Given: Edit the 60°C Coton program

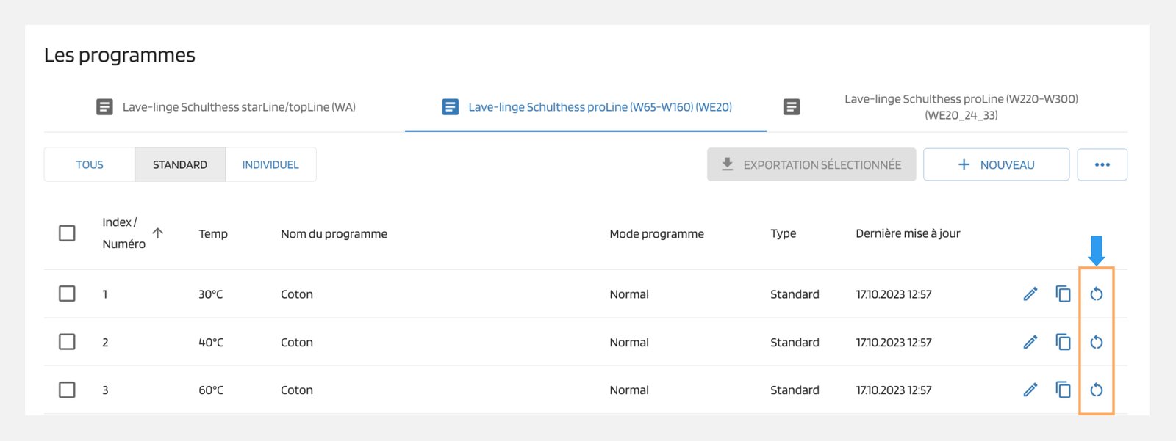Looking at the screenshot, I should (1030, 390).
